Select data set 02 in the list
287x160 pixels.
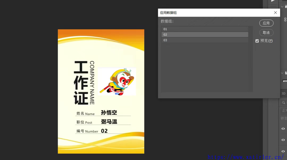click(x=205, y=35)
